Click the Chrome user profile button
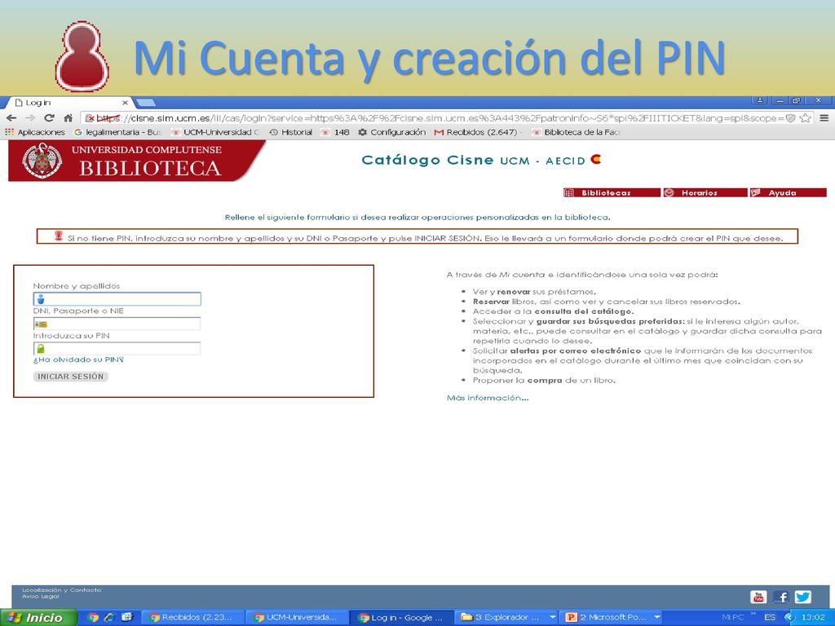Screen dimensions: 835x626 [x=759, y=100]
